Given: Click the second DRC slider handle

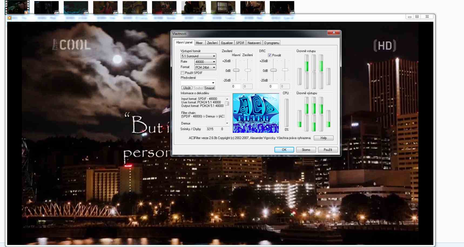Looking at the screenshot, I should click(x=285, y=70).
